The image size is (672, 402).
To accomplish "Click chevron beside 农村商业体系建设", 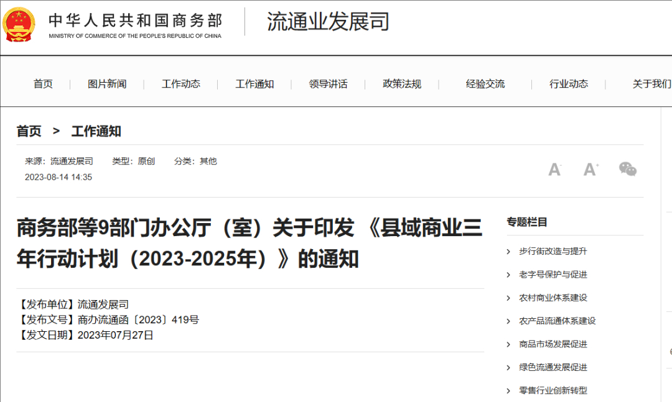I will [509, 298].
